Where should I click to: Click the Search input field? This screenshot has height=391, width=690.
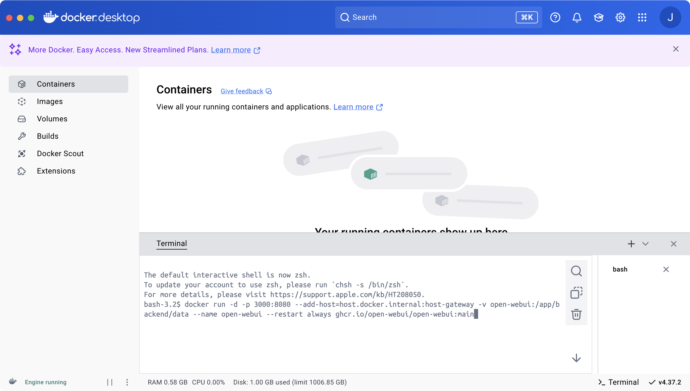tap(432, 18)
